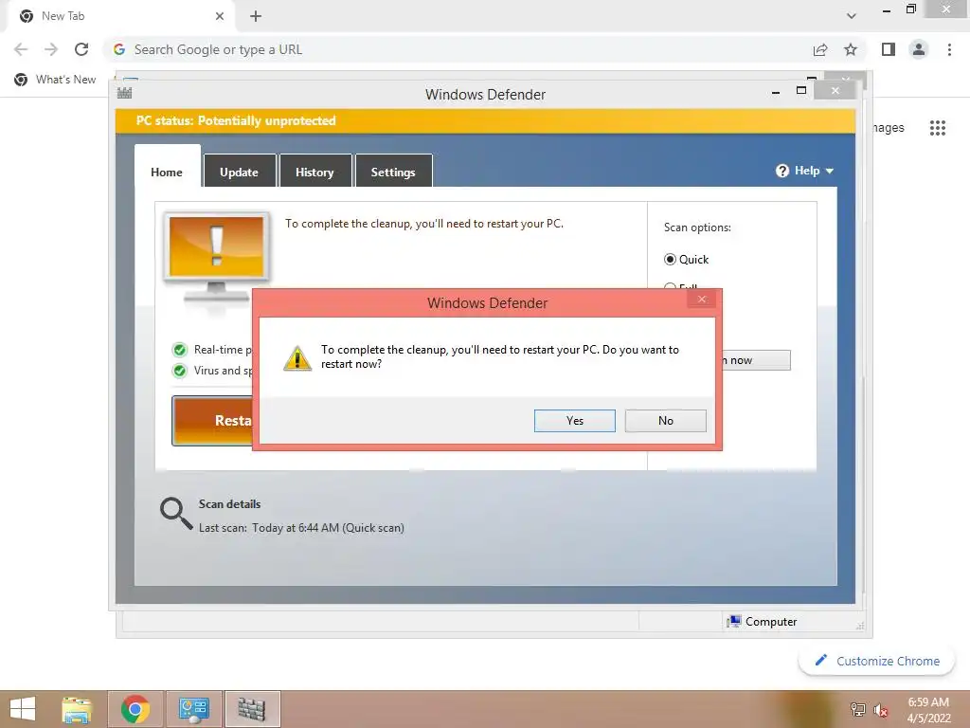Open a new Chrome tab with plus
This screenshot has height=728, width=970.
pos(256,16)
